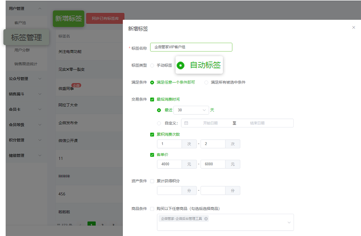361x236 pixels.
Task: Open the product selection dropdown under 商品条件
Action: (x=288, y=222)
